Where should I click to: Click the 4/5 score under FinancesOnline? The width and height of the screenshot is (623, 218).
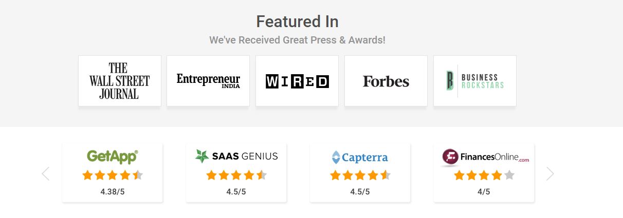click(x=484, y=192)
